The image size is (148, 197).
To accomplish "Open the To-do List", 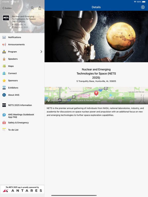I will click(x=22, y=130).
